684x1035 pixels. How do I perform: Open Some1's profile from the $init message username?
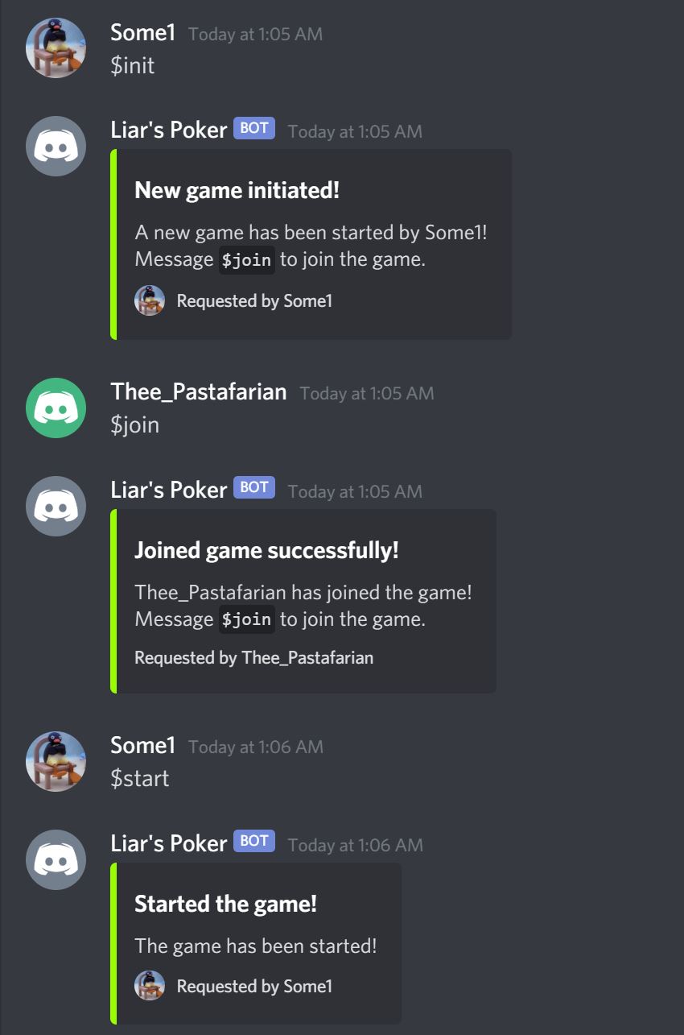[x=142, y=33]
